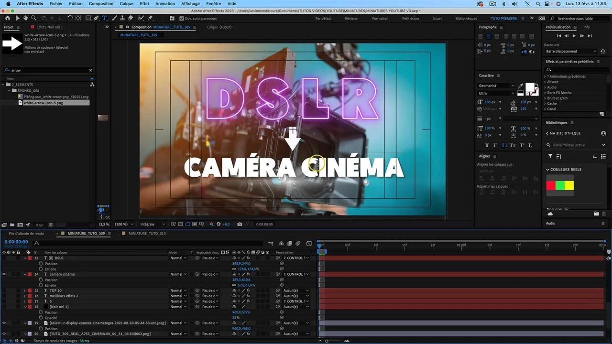
Task: Toggle visibility of layer 19 jpeg
Action: tap(4, 323)
